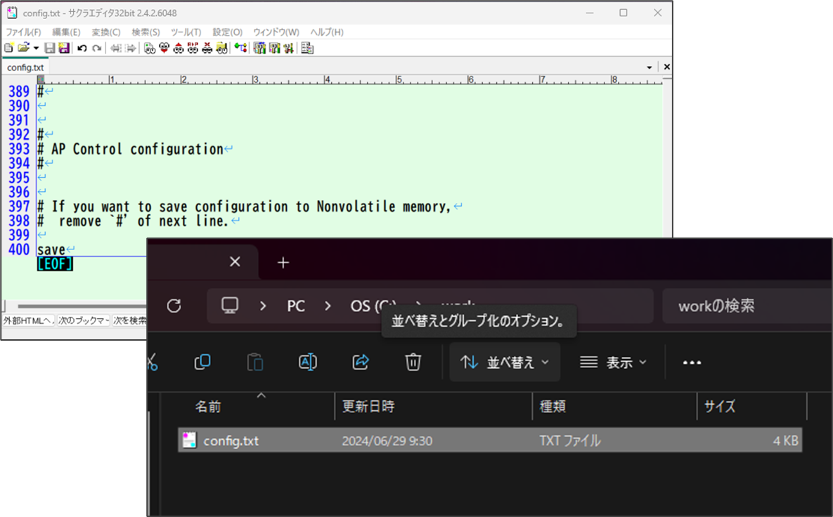The image size is (833, 517).
Task: Open type settings list icon in toolbar
Action: [259, 48]
